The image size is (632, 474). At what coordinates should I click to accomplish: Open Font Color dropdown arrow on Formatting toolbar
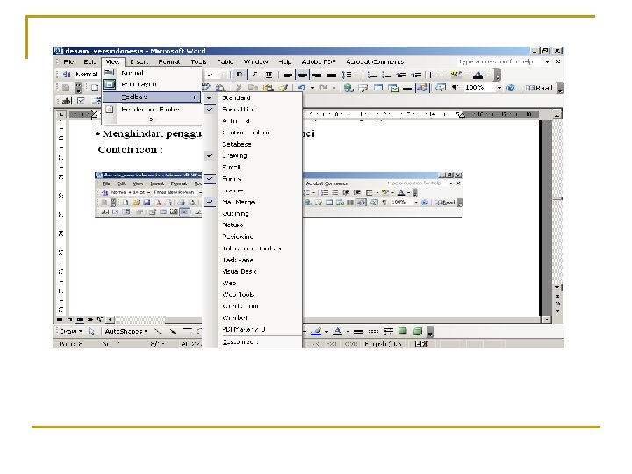[x=488, y=75]
